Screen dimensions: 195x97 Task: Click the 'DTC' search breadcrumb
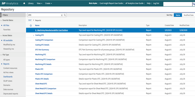(x=30, y=20)
